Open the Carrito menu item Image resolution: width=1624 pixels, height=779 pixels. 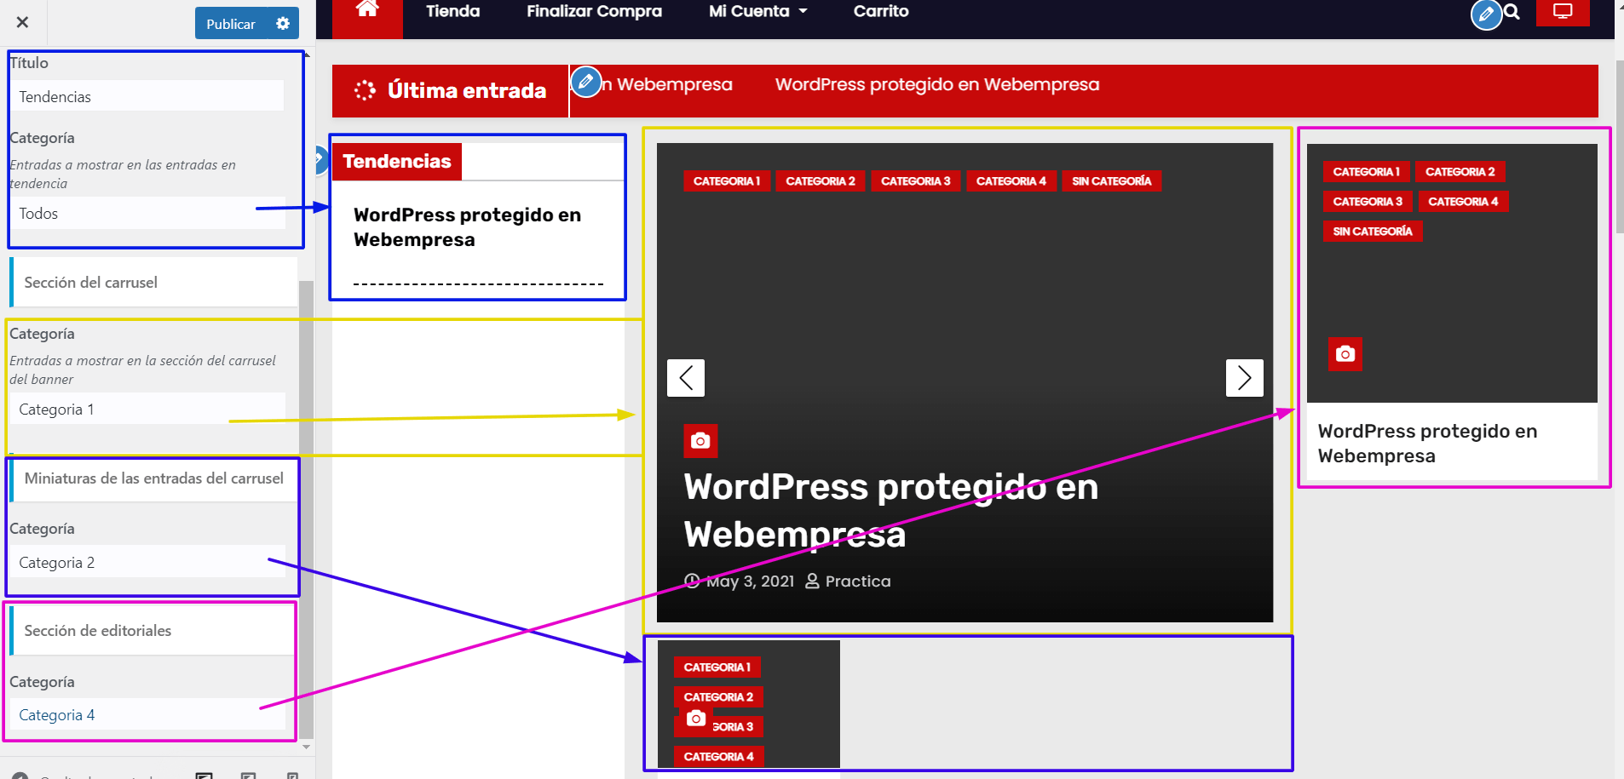[881, 11]
